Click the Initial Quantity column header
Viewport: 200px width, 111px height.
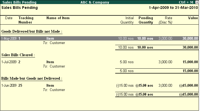(x=127, y=20)
